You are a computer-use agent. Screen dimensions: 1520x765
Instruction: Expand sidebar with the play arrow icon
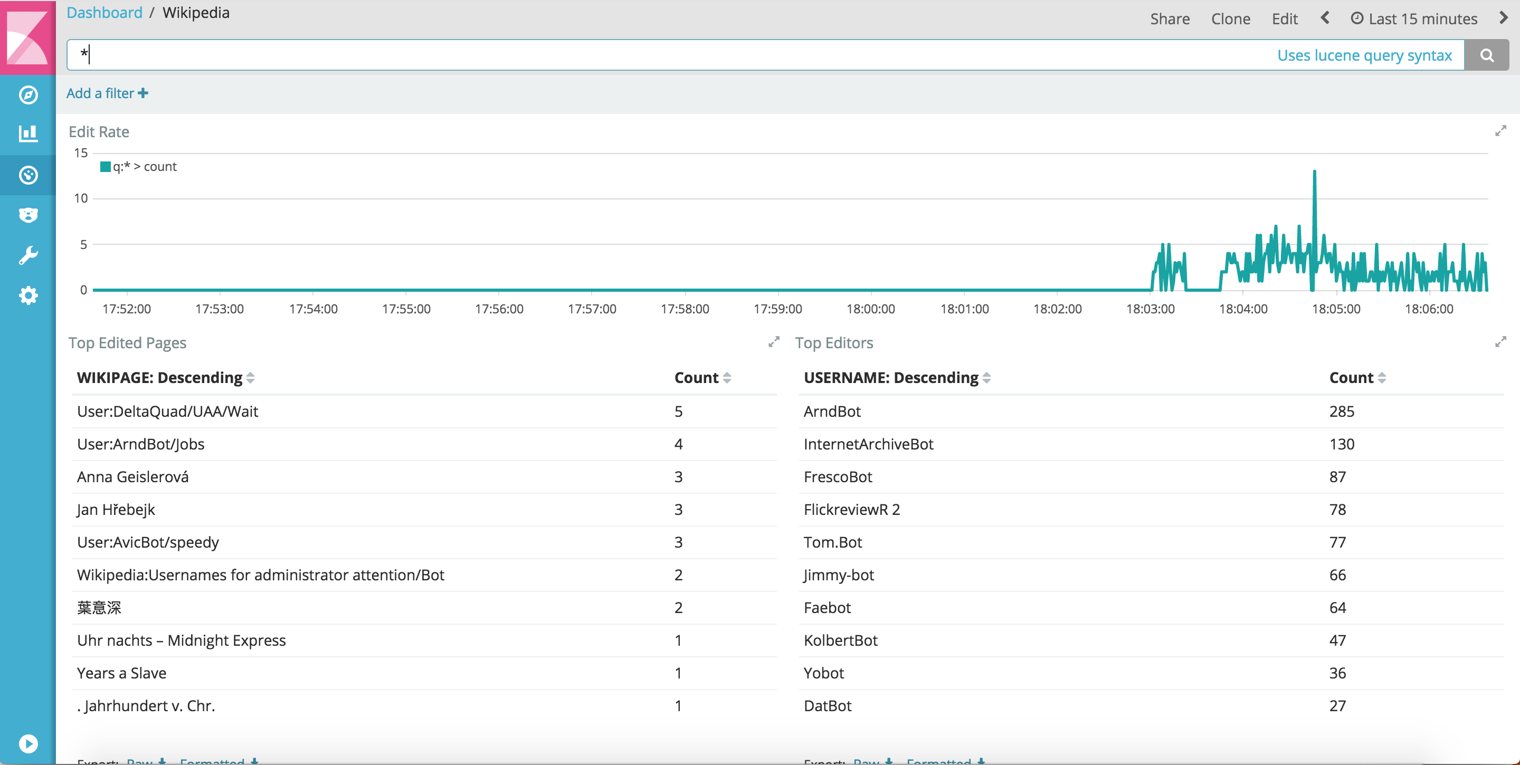pyautogui.click(x=28, y=744)
